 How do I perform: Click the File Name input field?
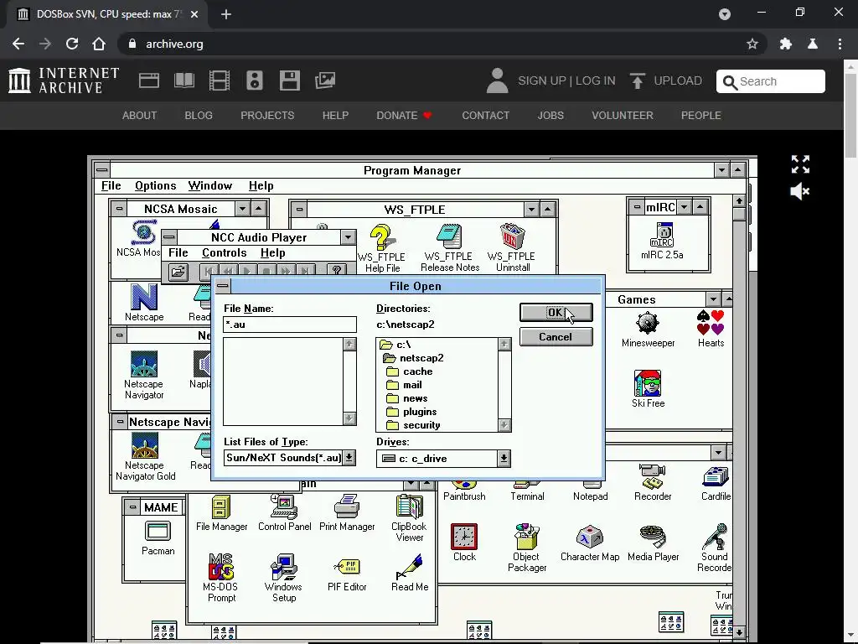tap(290, 325)
